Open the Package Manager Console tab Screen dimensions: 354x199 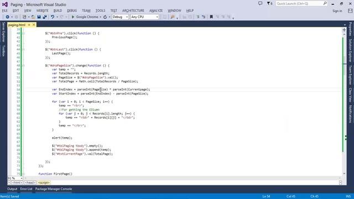click(x=54, y=189)
